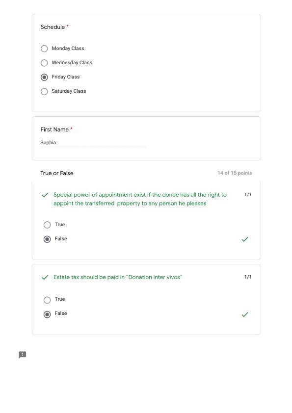Select Monday Class radio button
This screenshot has height=413, width=292.
pyautogui.click(x=44, y=49)
